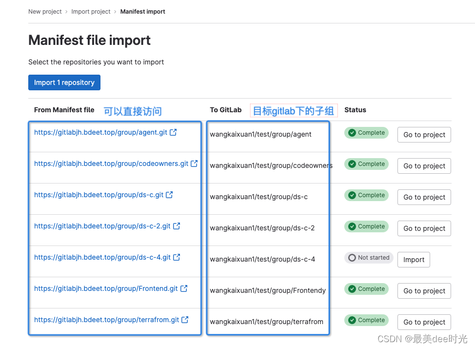Screen dimensions: 475x348
Task: Select target path wangkaixuan1/test/group/agent
Action: pos(260,134)
